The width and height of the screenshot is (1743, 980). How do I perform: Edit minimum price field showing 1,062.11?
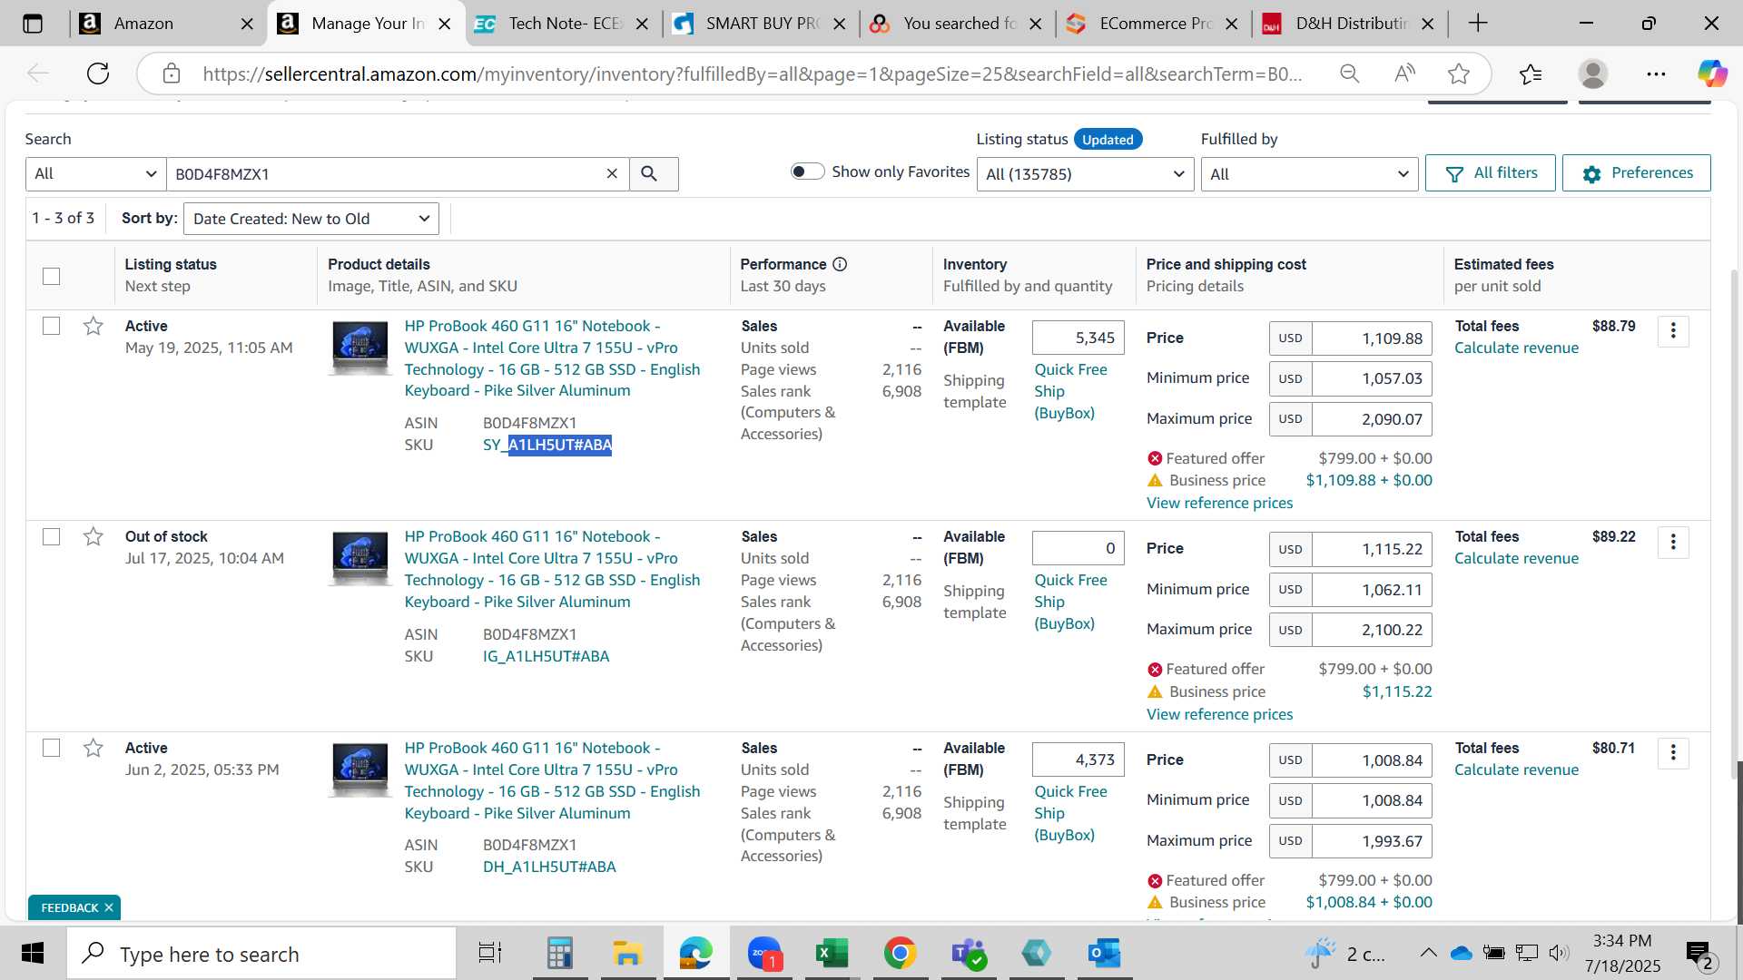tap(1372, 589)
